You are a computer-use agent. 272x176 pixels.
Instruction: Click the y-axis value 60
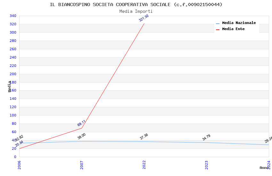[14, 132]
